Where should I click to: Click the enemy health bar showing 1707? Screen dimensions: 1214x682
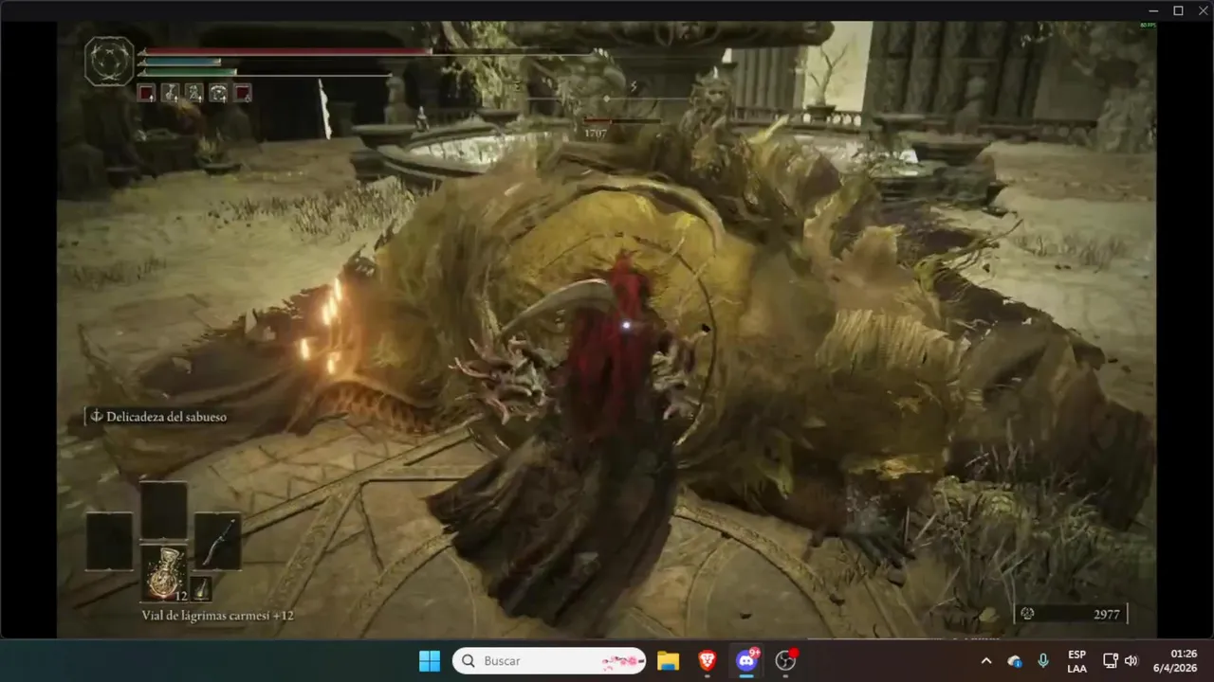(622, 121)
